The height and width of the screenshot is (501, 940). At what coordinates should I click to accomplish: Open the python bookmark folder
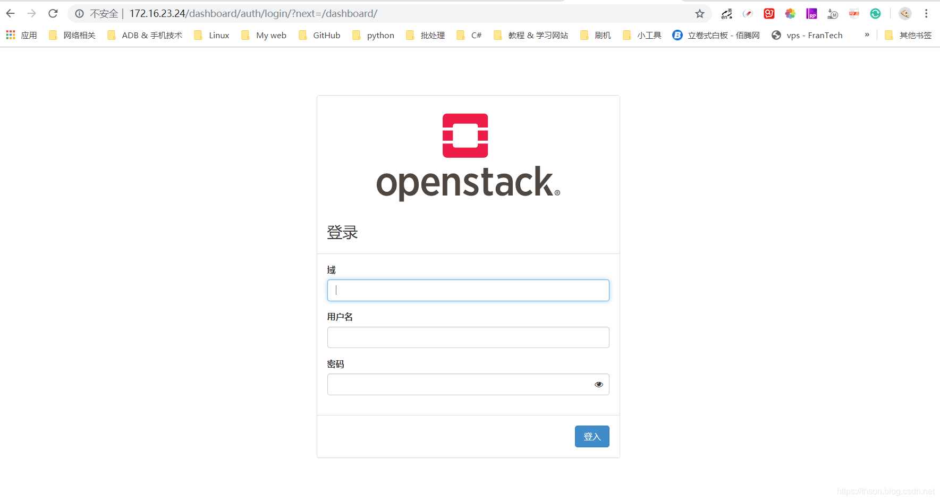coord(374,35)
